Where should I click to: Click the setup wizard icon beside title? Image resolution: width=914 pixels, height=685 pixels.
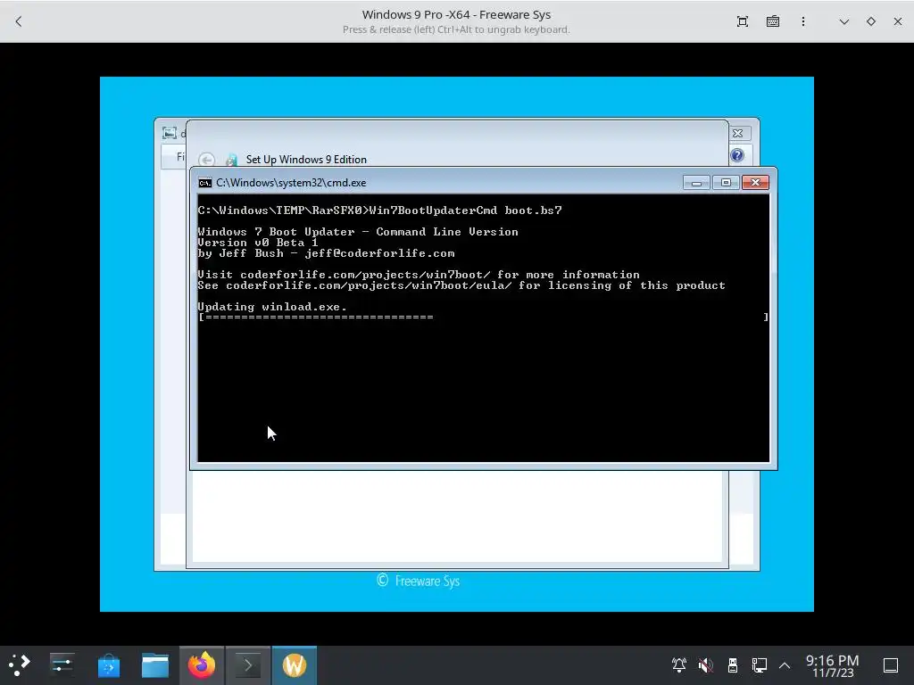coord(231,160)
